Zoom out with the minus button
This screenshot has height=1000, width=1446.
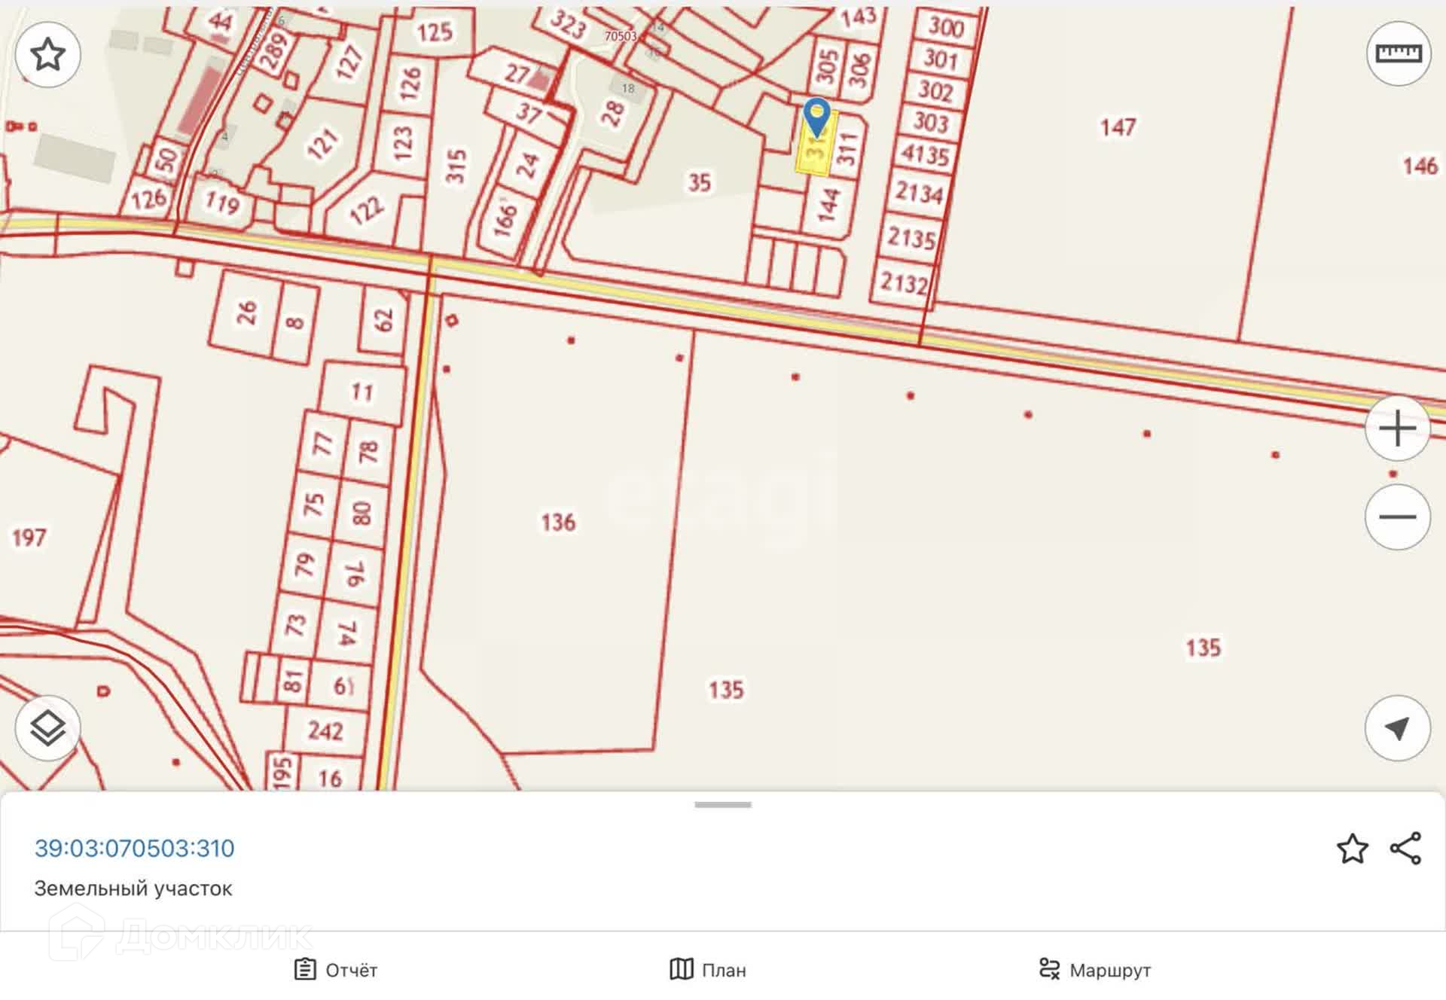point(1397,517)
